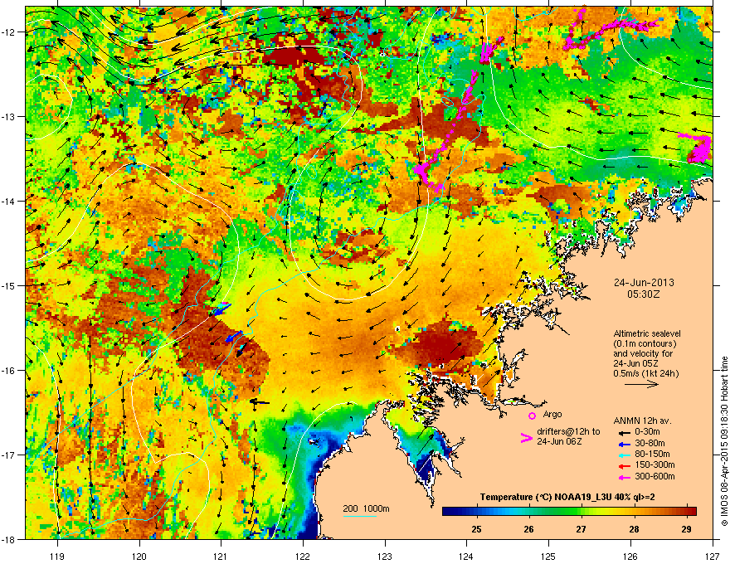730x564 pixels.
Task: Click the longitude axis label '123'
Action: [x=385, y=556]
